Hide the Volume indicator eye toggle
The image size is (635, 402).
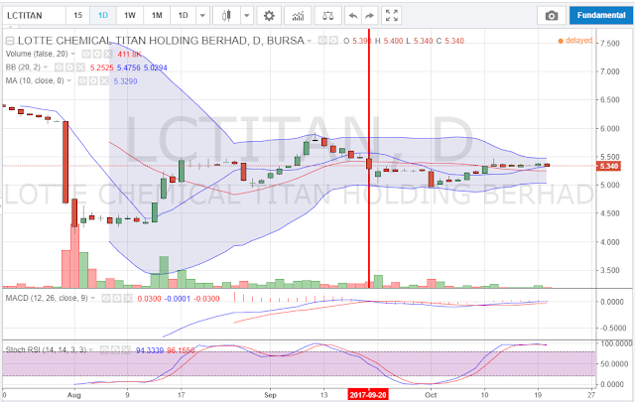pyautogui.click(x=86, y=54)
